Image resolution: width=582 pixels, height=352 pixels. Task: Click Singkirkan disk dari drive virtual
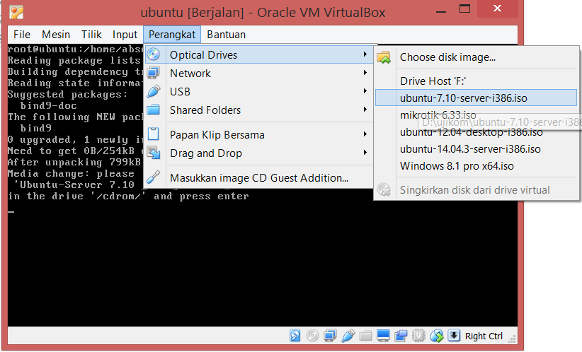tap(477, 190)
